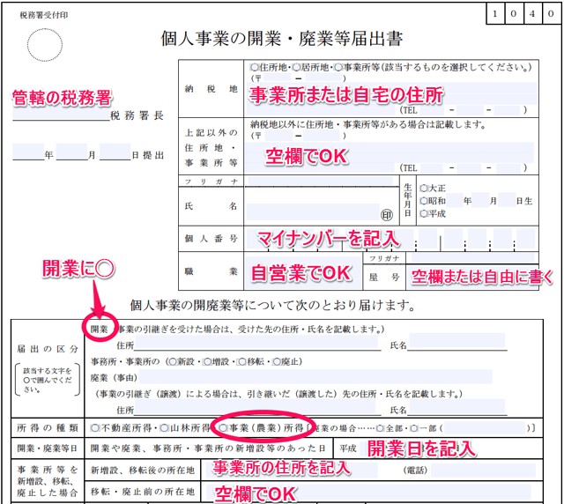Choose 大正 as the birth era

425,188
